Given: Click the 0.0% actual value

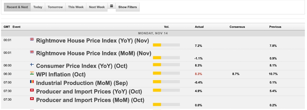Looking at the screenshot, I should [x=198, y=105].
